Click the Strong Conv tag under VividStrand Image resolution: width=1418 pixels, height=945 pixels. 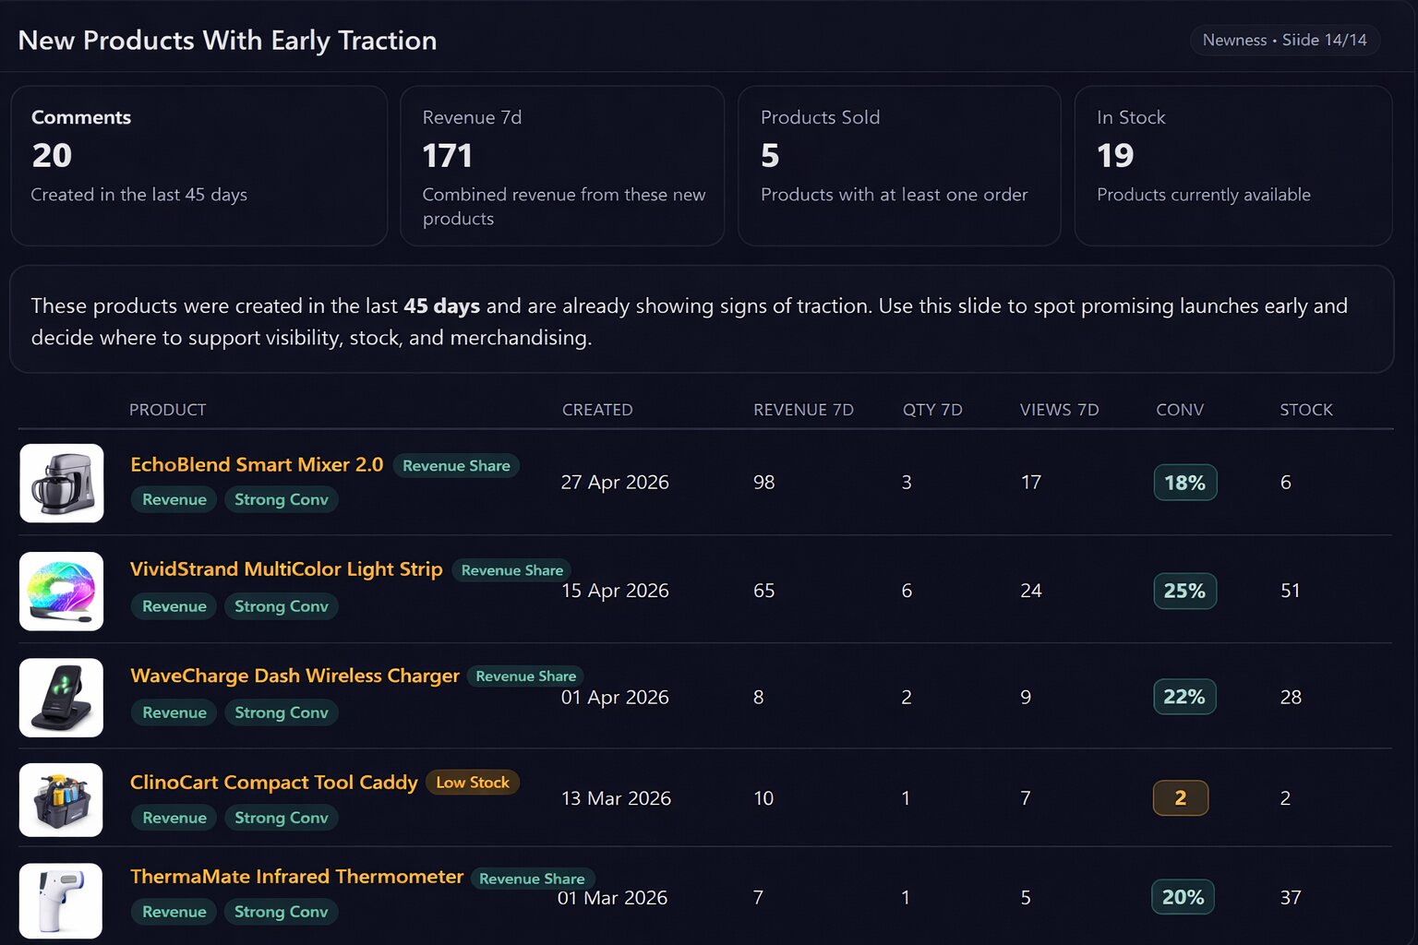coord(282,606)
